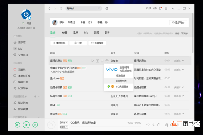Toggle lyrics with 词 icon
This screenshot has width=203, height=135.
pyautogui.click(x=166, y=125)
